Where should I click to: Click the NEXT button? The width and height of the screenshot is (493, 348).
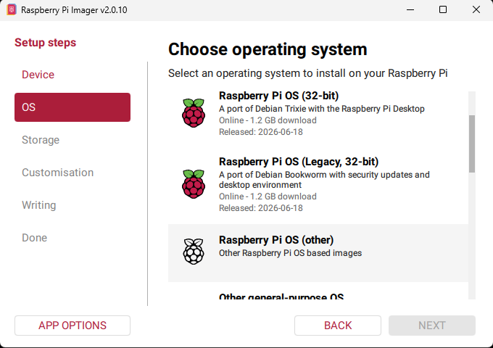(432, 326)
